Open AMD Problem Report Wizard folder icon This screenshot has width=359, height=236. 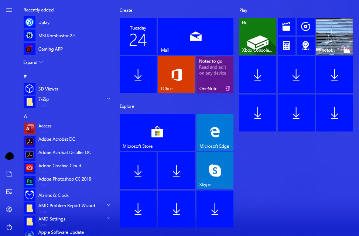tap(30, 208)
